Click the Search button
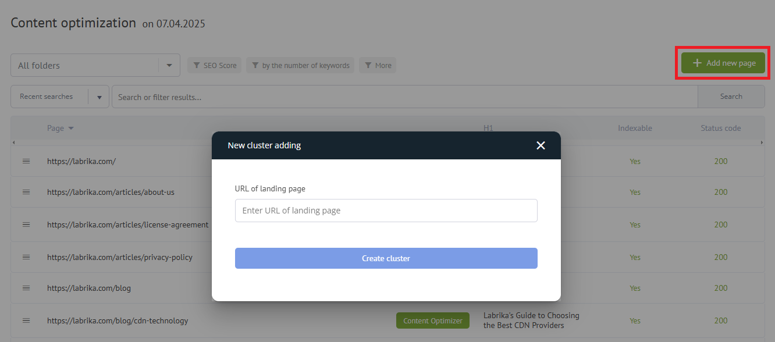The width and height of the screenshot is (775, 342). pyautogui.click(x=731, y=97)
